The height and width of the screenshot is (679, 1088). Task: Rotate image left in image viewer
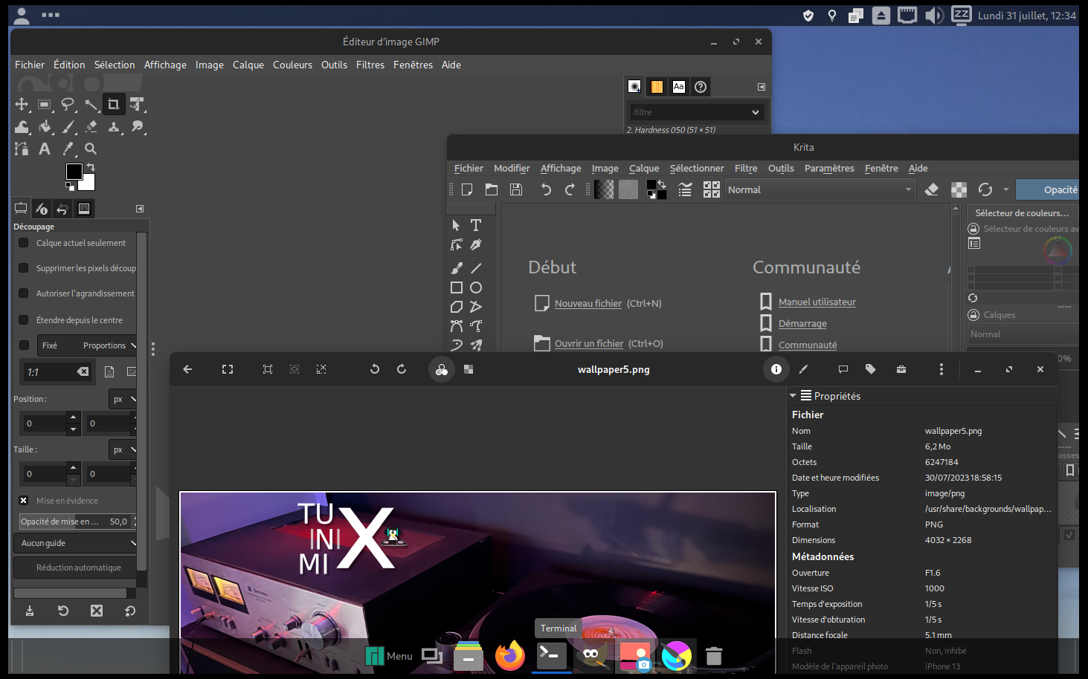pos(375,369)
